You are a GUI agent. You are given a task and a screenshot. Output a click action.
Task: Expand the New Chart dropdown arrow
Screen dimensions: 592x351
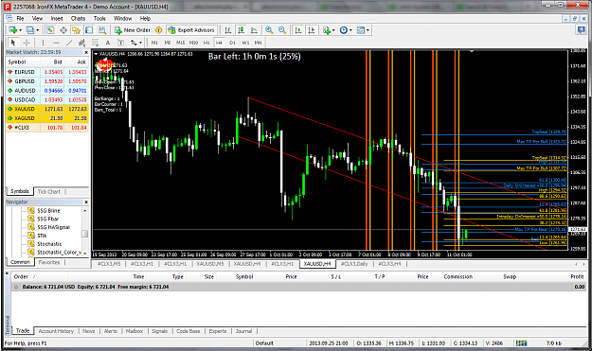21,30
